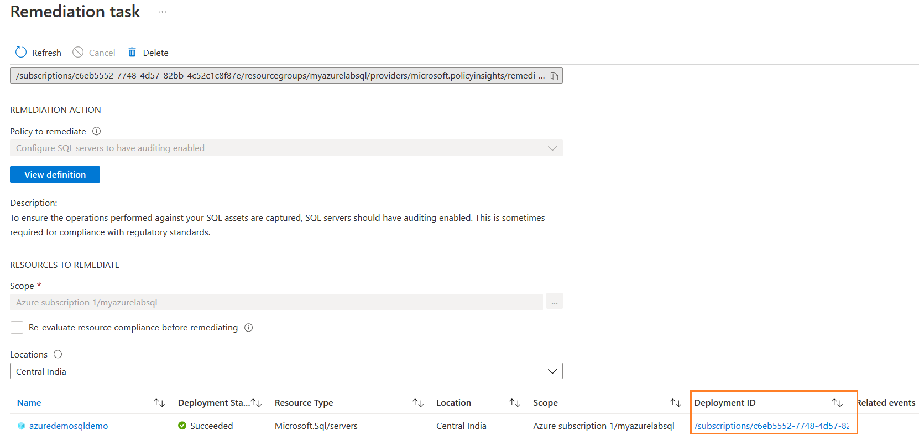The width and height of the screenshot is (919, 435).
Task: Sort the table by Name column
Action: point(159,403)
